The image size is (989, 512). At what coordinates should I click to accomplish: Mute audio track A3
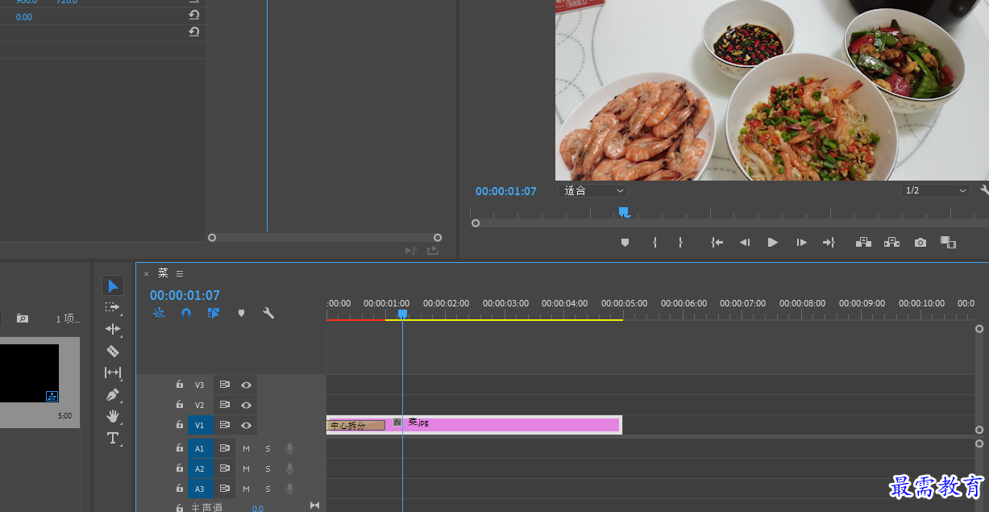pos(247,489)
